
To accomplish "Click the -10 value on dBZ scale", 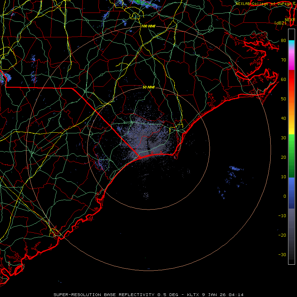I will click(282, 216).
